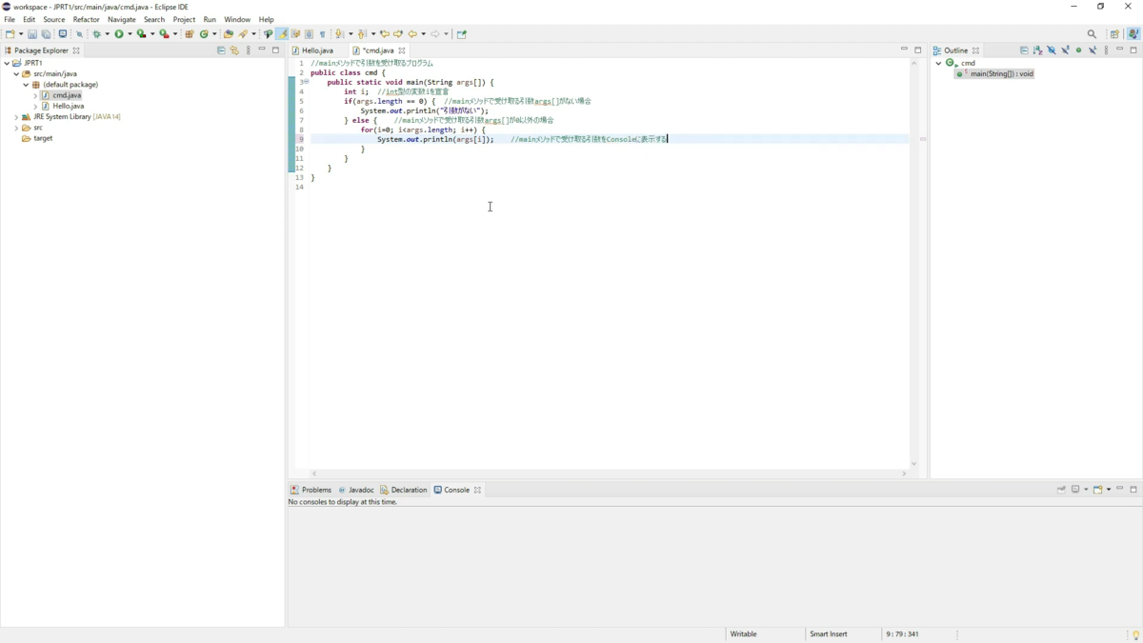
Task: Collapse the src/main/java folder
Action: coord(16,73)
